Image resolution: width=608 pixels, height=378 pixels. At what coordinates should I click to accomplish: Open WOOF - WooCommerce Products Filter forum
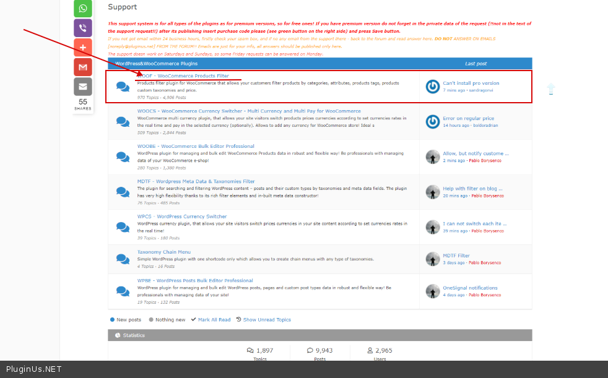pyautogui.click(x=183, y=76)
